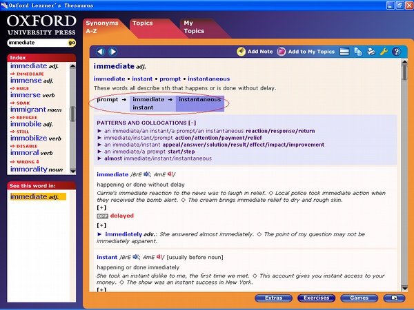Click arrow before reaction/response/return pattern

pyautogui.click(x=99, y=131)
